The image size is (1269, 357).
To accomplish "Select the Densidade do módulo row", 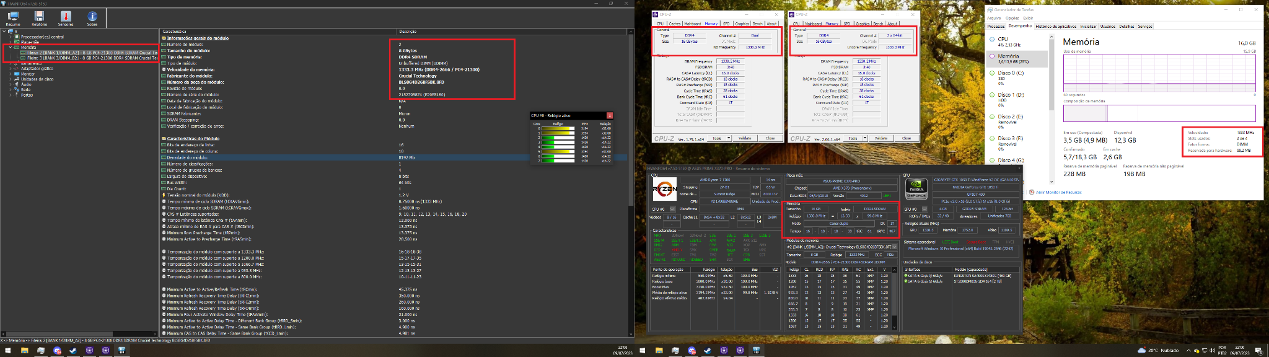I will pos(394,157).
